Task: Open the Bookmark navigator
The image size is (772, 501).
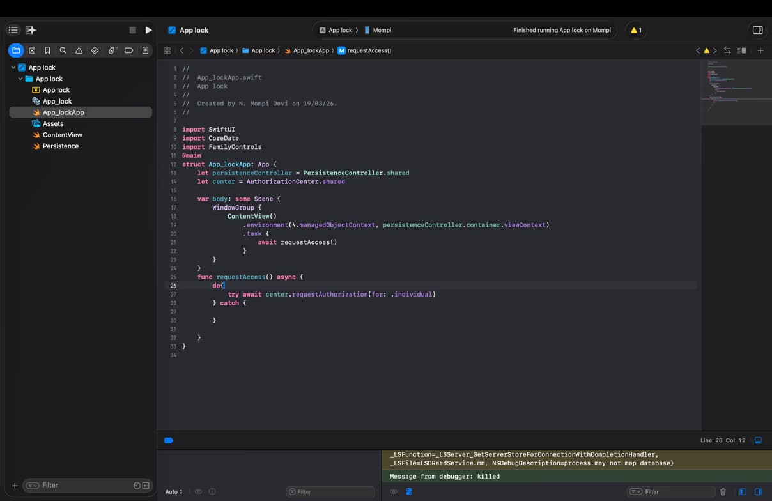Action: [x=47, y=50]
